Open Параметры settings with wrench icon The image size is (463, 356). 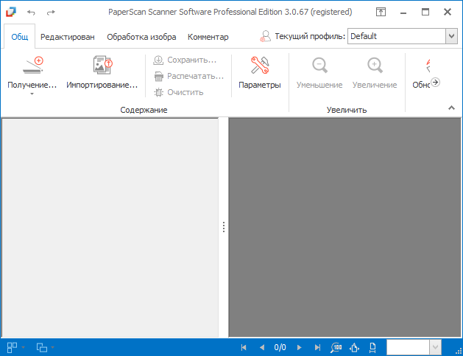tap(260, 67)
